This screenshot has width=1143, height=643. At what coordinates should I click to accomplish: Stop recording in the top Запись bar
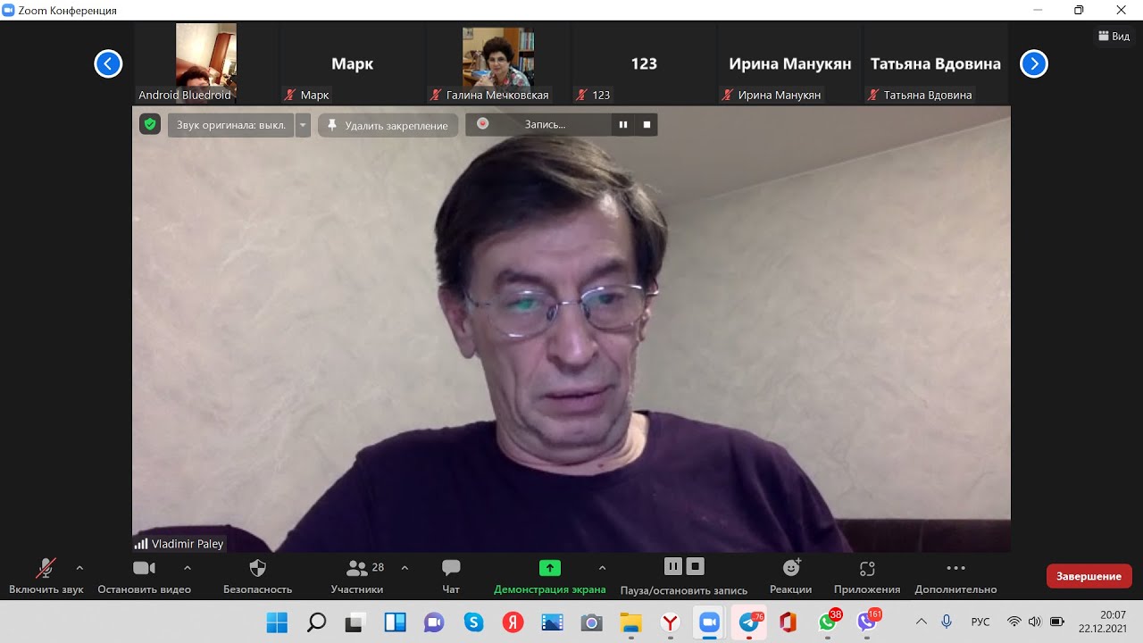[x=647, y=125]
